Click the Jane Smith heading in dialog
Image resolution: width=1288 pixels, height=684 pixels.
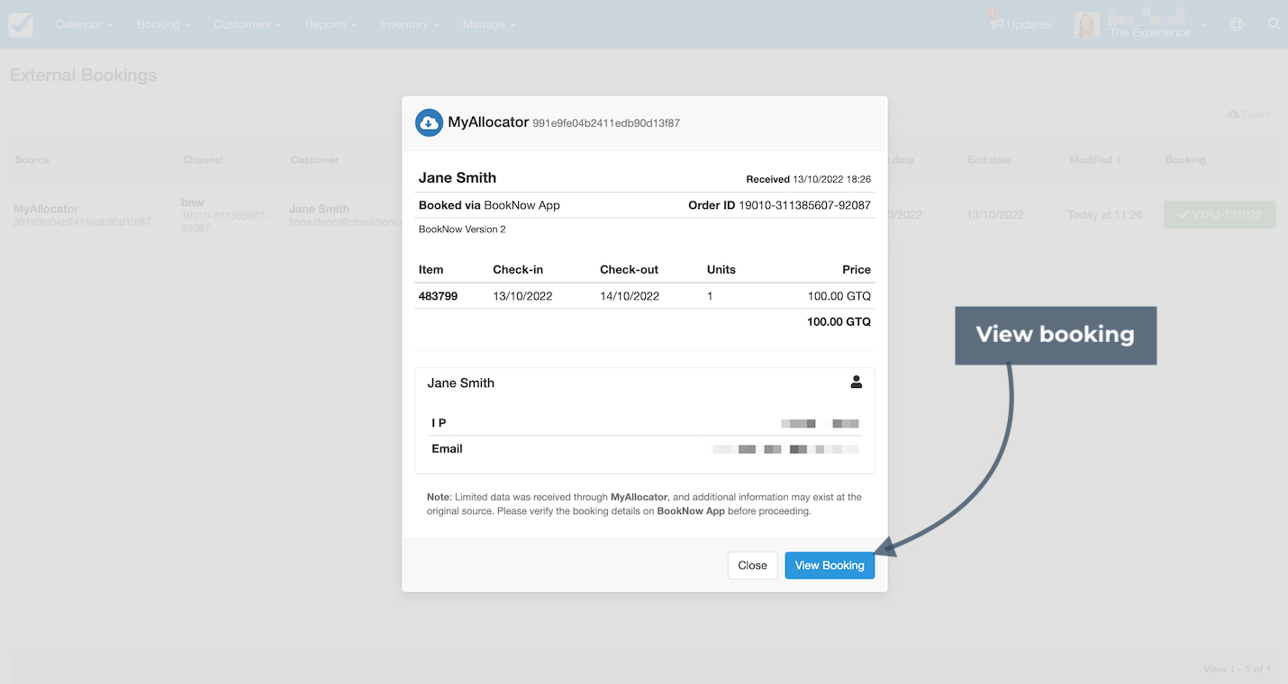(x=458, y=177)
